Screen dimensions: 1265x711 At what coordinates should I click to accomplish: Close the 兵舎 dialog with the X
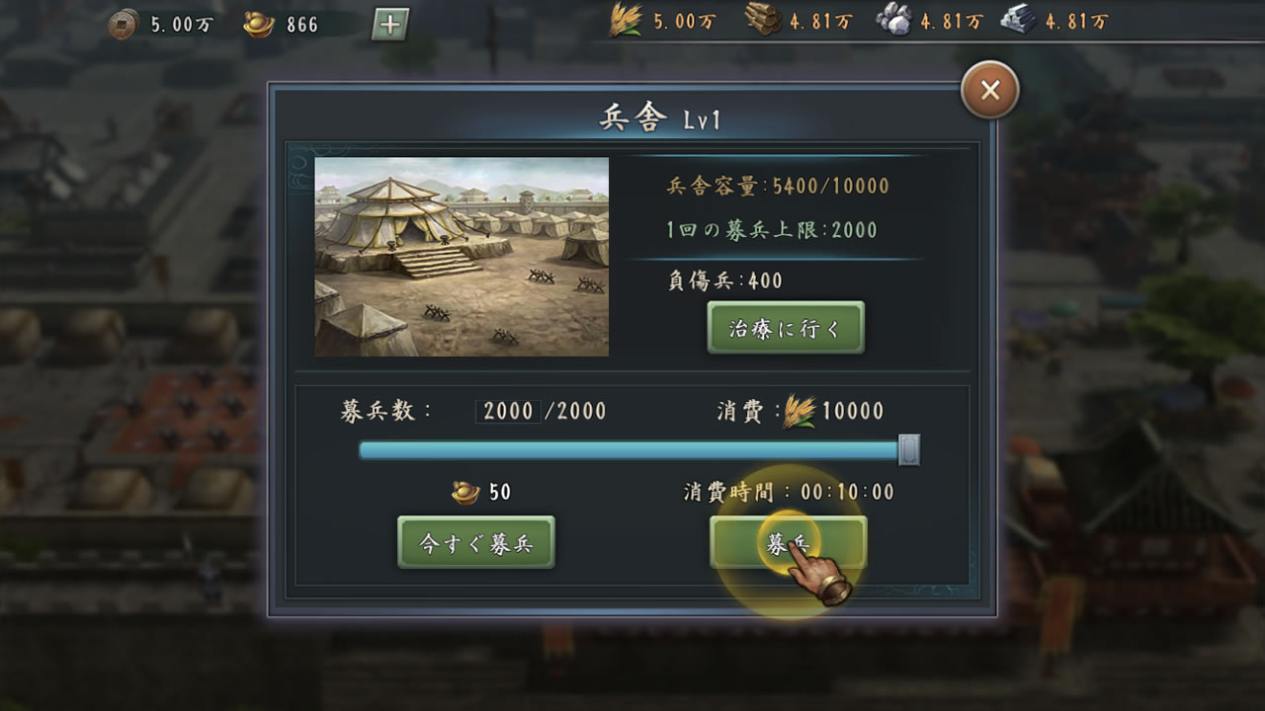pyautogui.click(x=990, y=91)
